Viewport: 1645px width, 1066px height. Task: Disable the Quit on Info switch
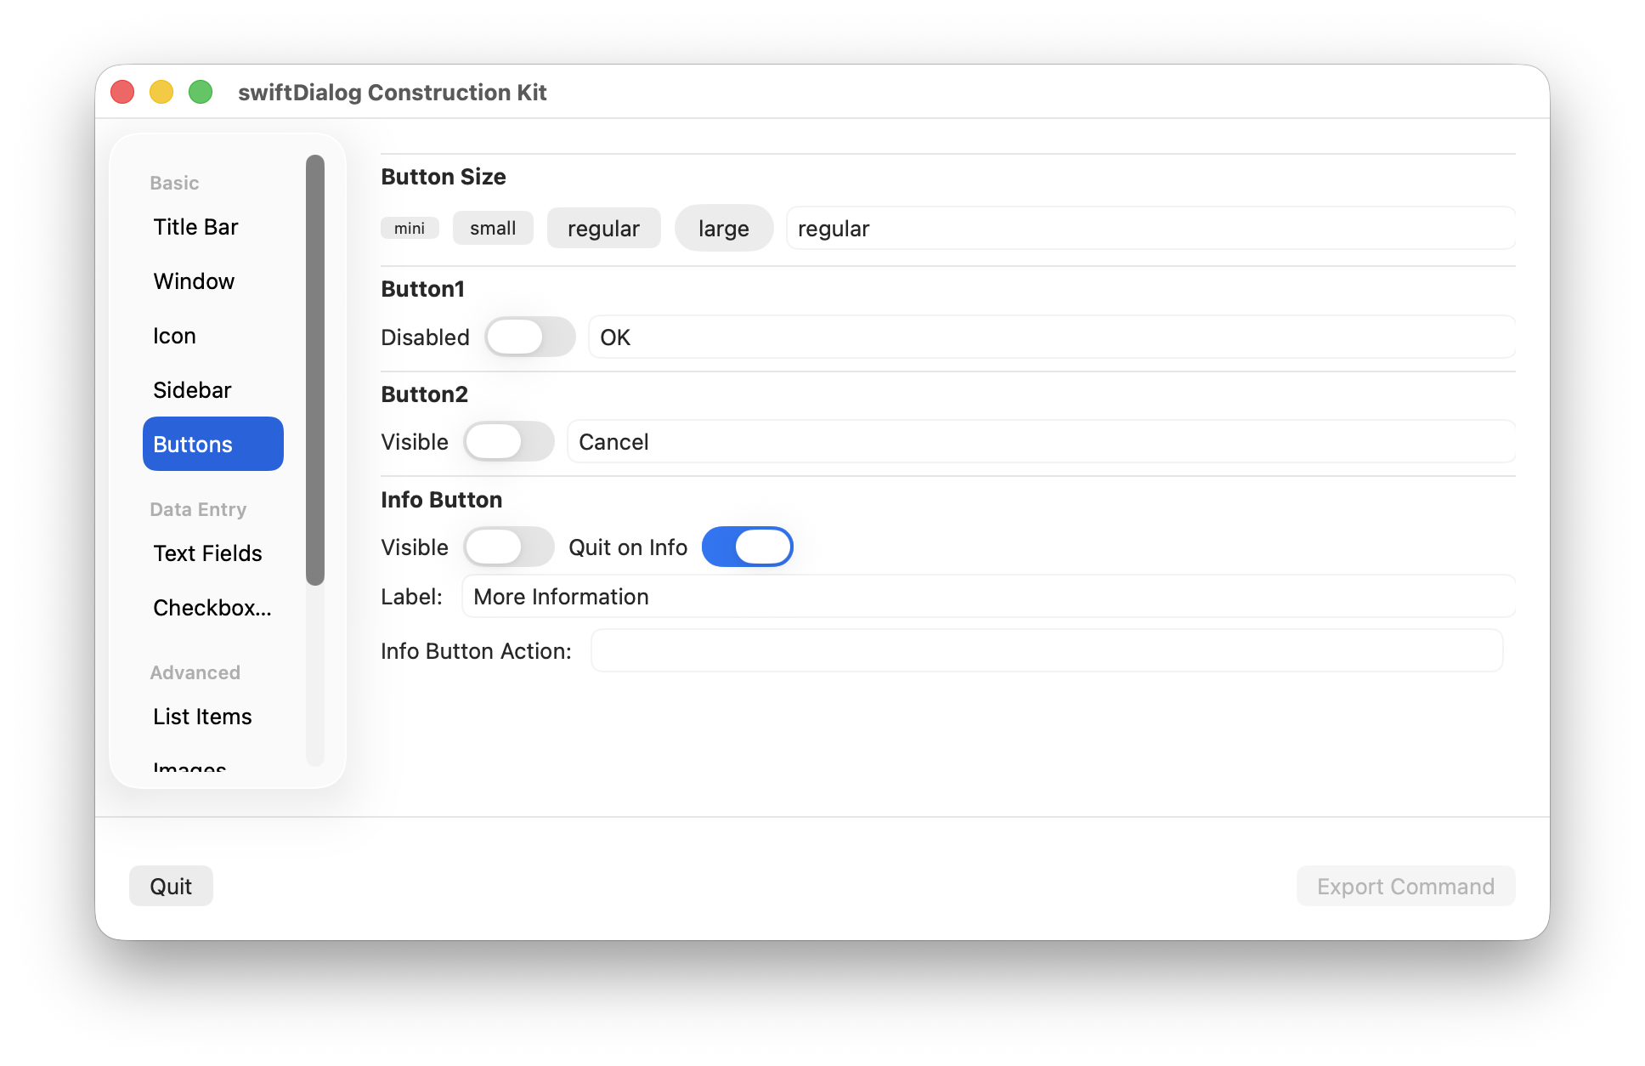coord(747,547)
